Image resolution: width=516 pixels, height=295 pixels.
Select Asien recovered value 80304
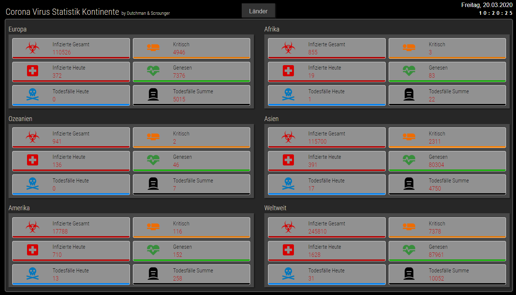tap(436, 165)
